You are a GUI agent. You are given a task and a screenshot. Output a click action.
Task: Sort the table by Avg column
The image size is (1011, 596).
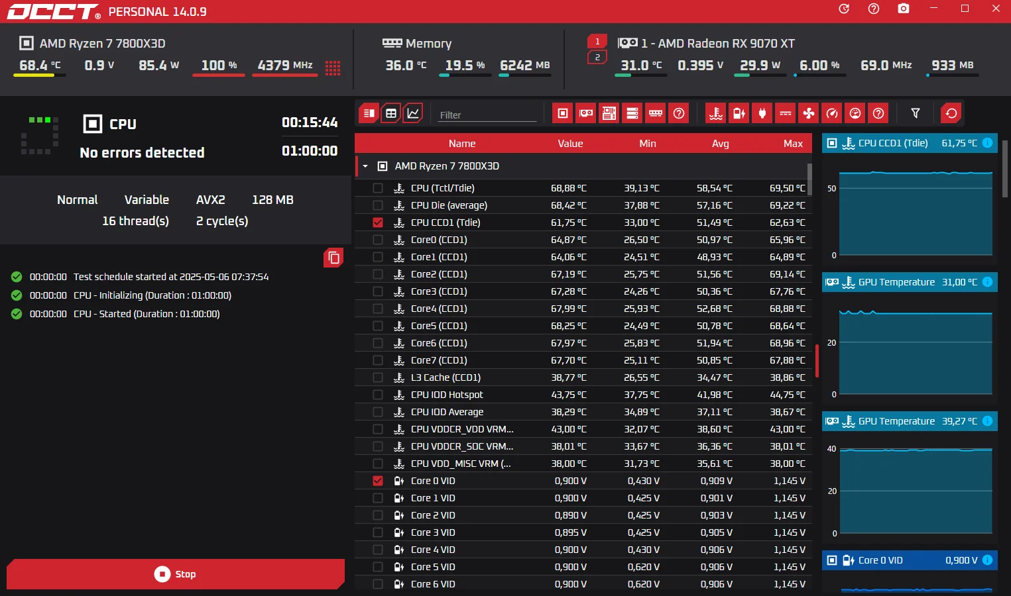[721, 144]
